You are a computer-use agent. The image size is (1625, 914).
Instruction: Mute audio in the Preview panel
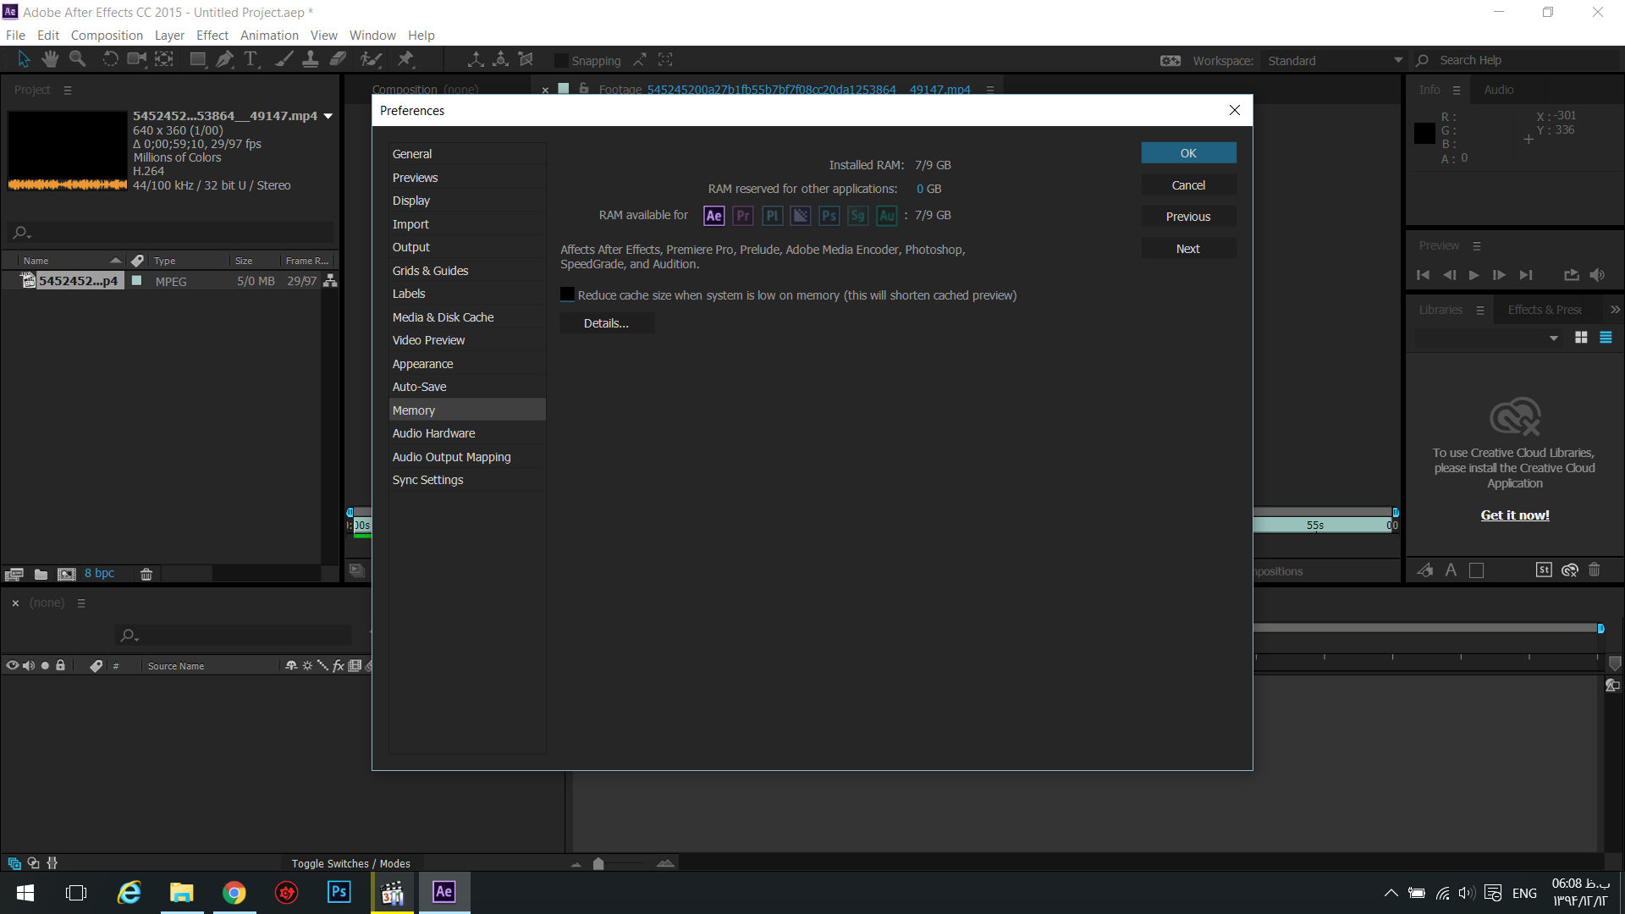coord(1597,275)
